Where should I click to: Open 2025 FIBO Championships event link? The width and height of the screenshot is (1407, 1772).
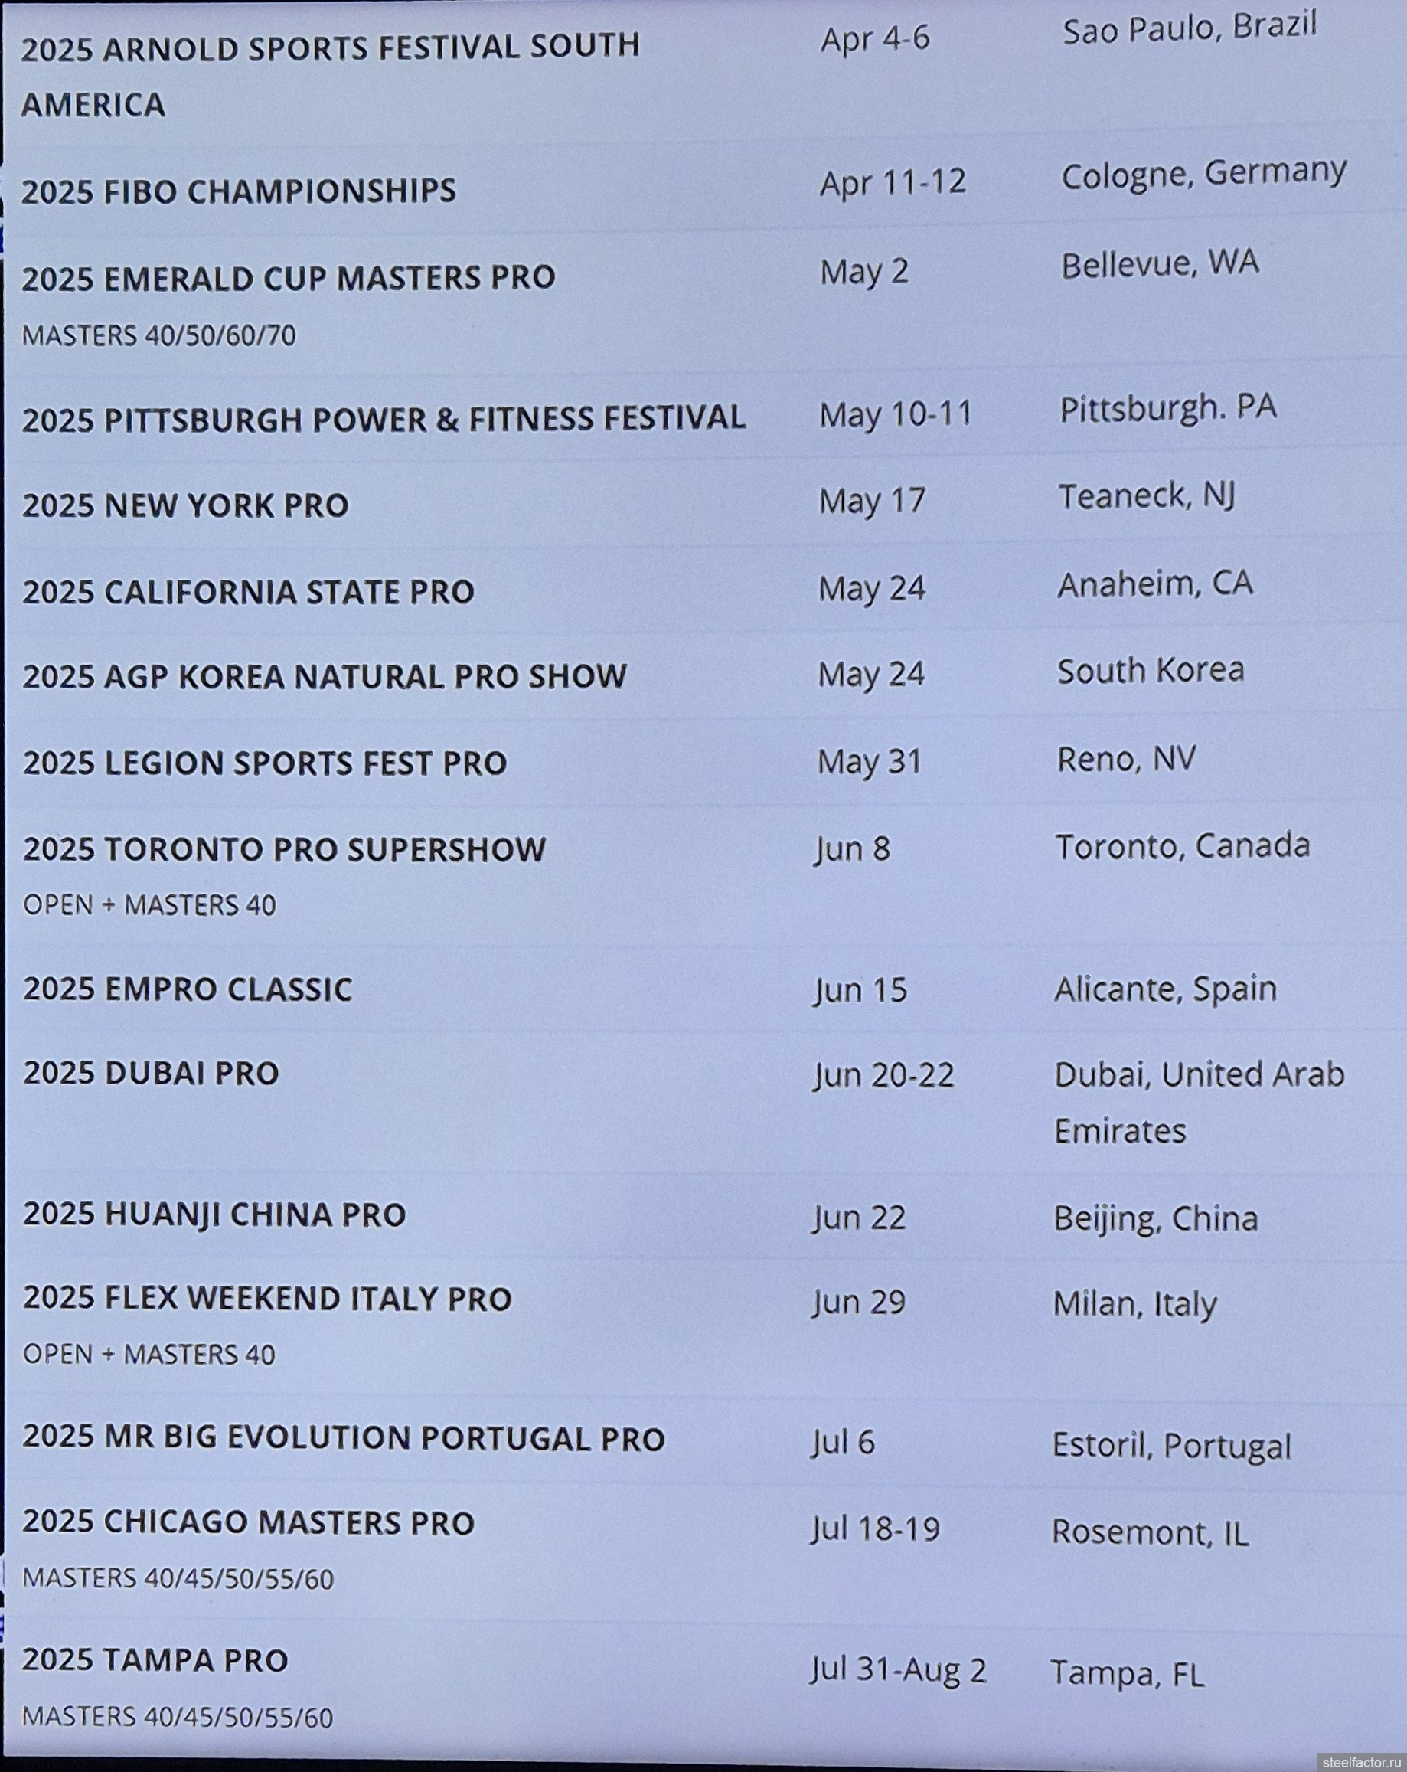pos(238,191)
